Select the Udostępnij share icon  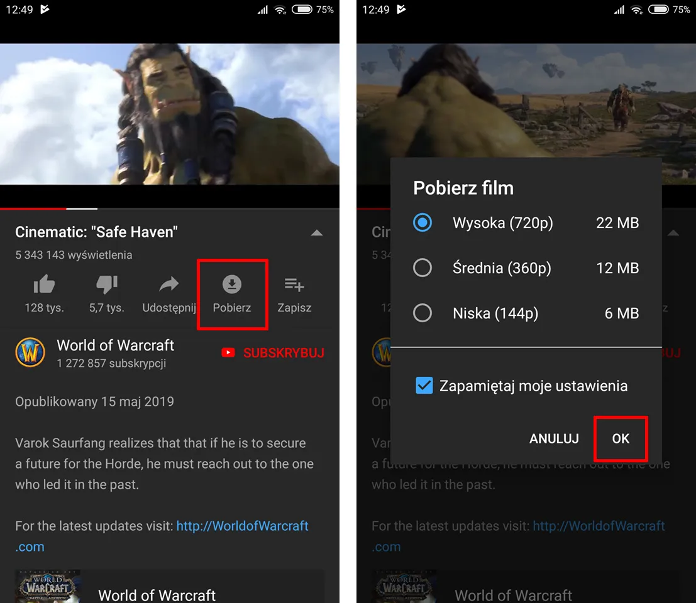168,284
